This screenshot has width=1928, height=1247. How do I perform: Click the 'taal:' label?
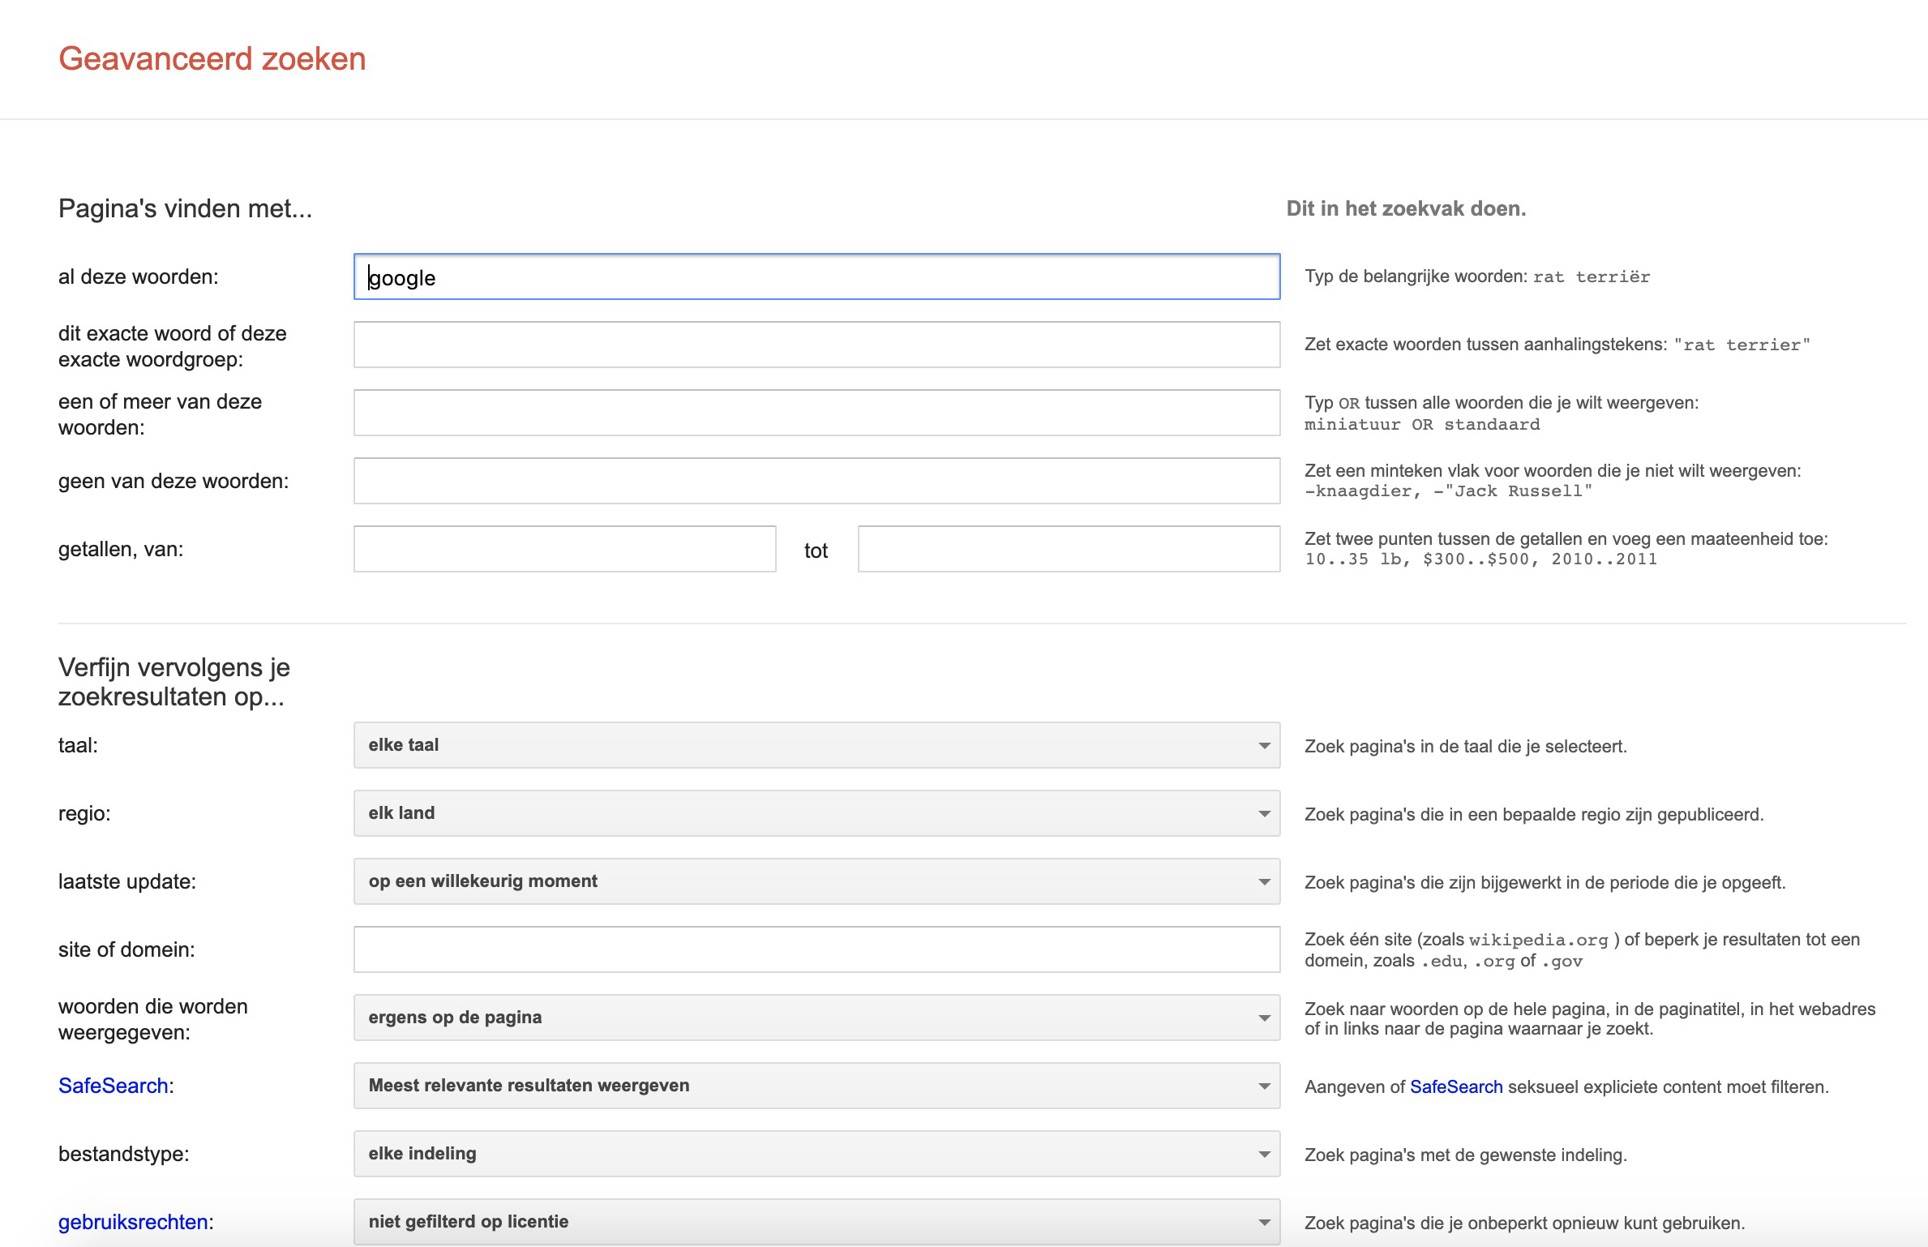(78, 745)
